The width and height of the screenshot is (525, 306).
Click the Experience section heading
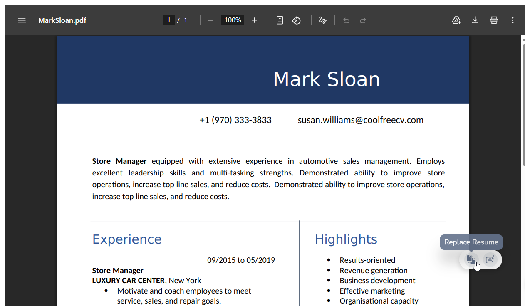pyautogui.click(x=127, y=239)
